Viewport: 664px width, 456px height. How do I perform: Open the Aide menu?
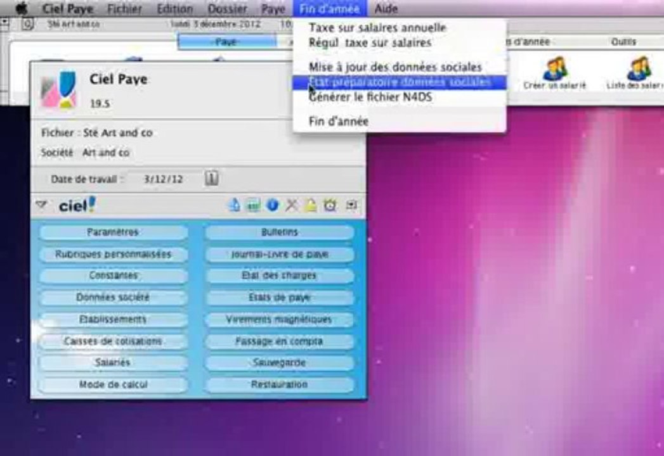coord(386,8)
